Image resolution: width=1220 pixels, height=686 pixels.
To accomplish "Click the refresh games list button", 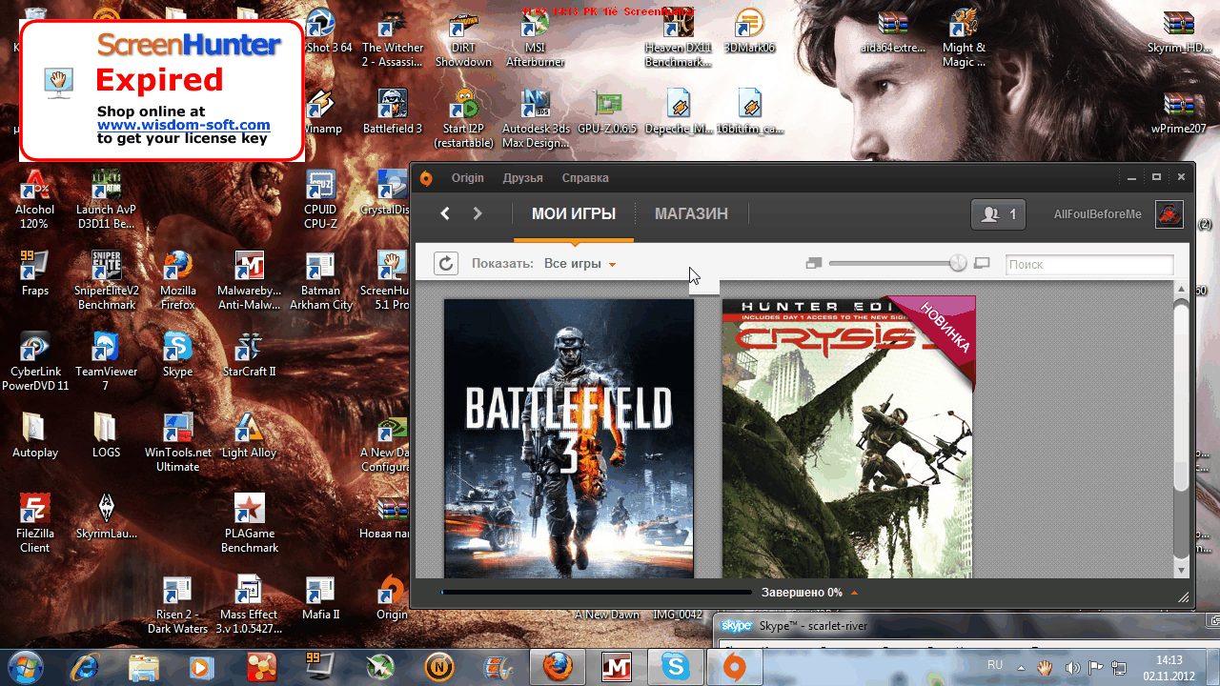I will pyautogui.click(x=445, y=264).
